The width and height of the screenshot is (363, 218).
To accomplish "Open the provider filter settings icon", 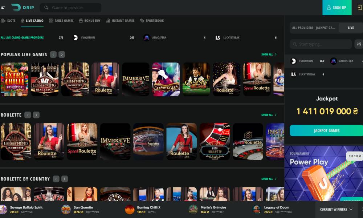I will pyautogui.click(x=358, y=44).
